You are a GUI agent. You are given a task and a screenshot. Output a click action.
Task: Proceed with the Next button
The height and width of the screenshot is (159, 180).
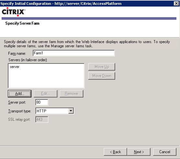click(139, 152)
